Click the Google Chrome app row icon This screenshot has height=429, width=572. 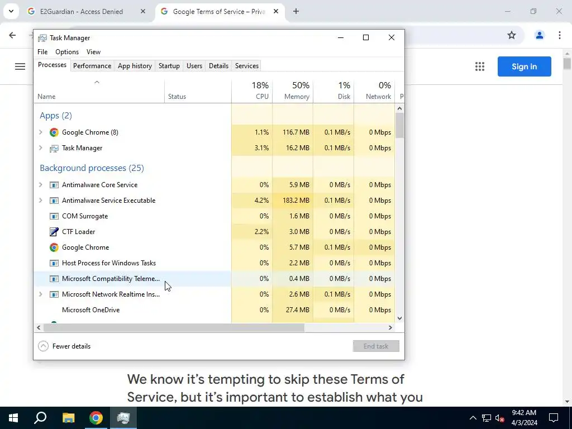click(x=54, y=132)
